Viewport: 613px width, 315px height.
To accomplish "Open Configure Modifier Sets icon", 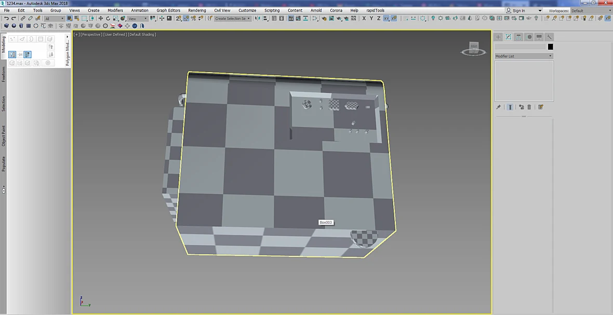I will click(x=541, y=107).
